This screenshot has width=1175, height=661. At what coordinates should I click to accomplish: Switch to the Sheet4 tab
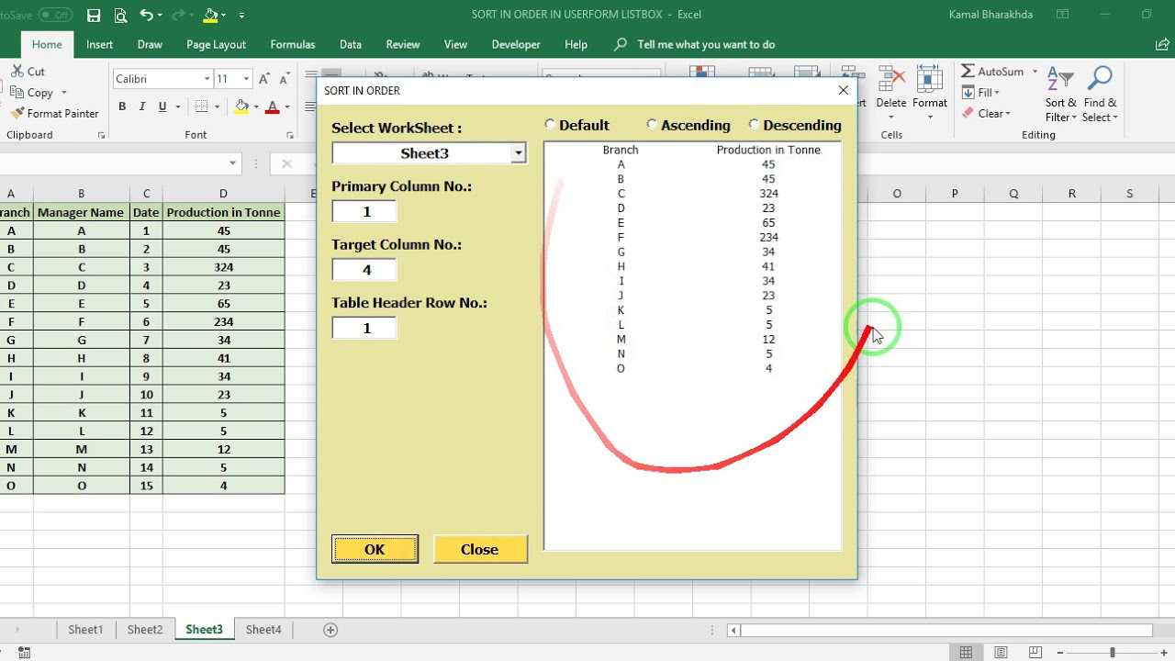pyautogui.click(x=263, y=629)
